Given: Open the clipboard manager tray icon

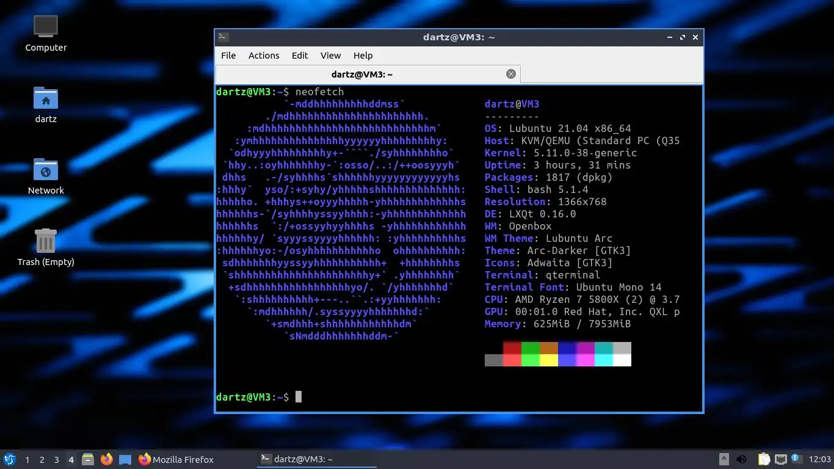Looking at the screenshot, I should 764,459.
